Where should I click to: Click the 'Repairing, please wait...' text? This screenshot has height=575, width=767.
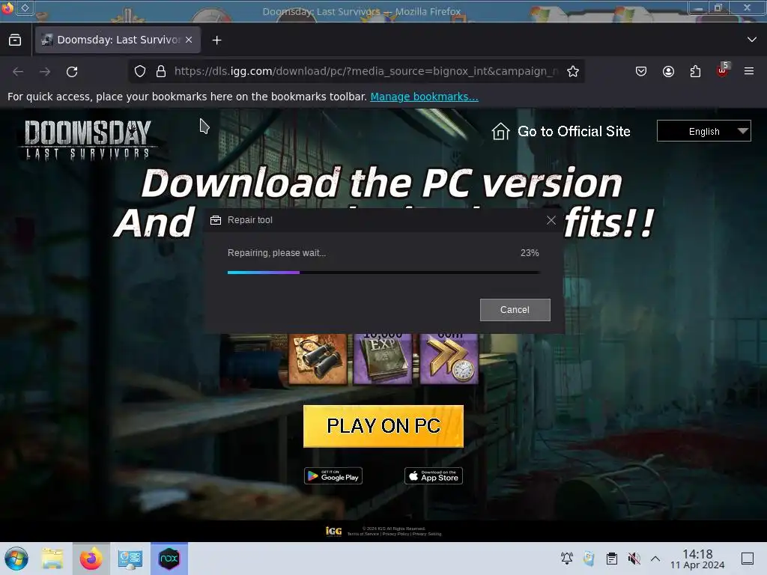[276, 253]
